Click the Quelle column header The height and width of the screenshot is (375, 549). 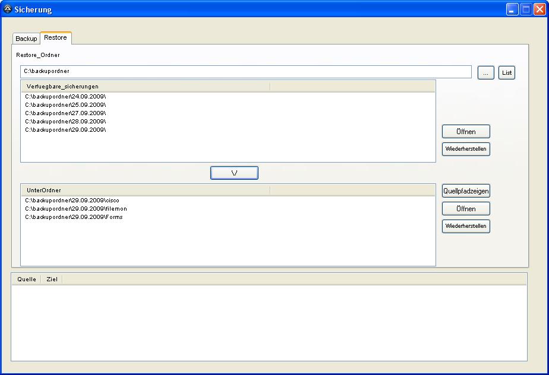(x=27, y=279)
